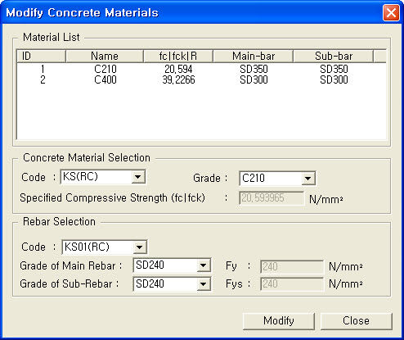Click the Close button
Viewport: 404px width, 340px height.
(356, 321)
